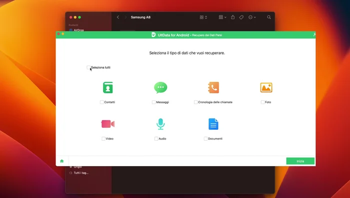This screenshot has height=198, width=350.
Task: Click the Samsung A8 Finder title
Action: tap(140, 17)
